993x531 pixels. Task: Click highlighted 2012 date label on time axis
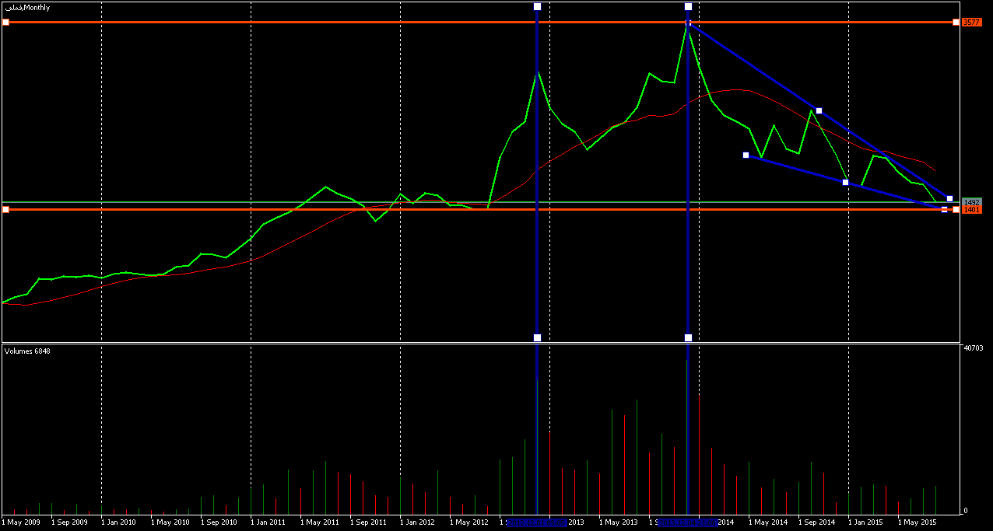pyautogui.click(x=537, y=522)
